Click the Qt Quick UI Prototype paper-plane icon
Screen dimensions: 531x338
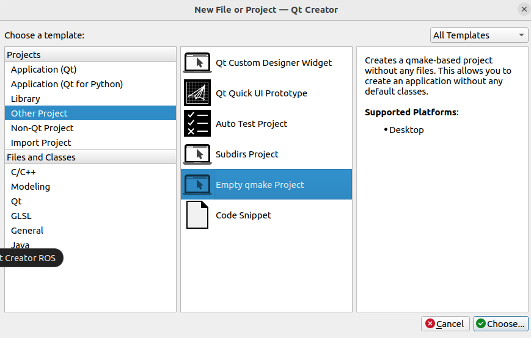click(x=197, y=93)
